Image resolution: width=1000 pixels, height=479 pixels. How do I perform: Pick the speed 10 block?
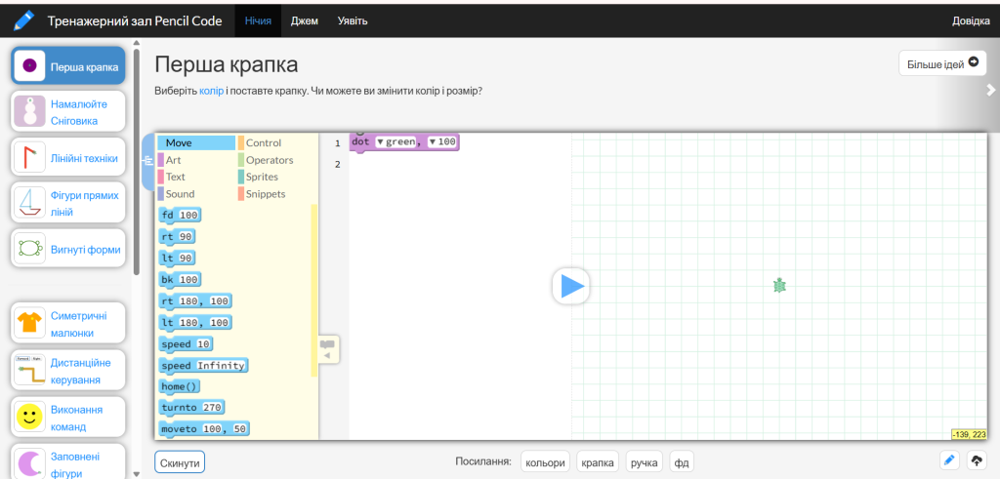[187, 344]
